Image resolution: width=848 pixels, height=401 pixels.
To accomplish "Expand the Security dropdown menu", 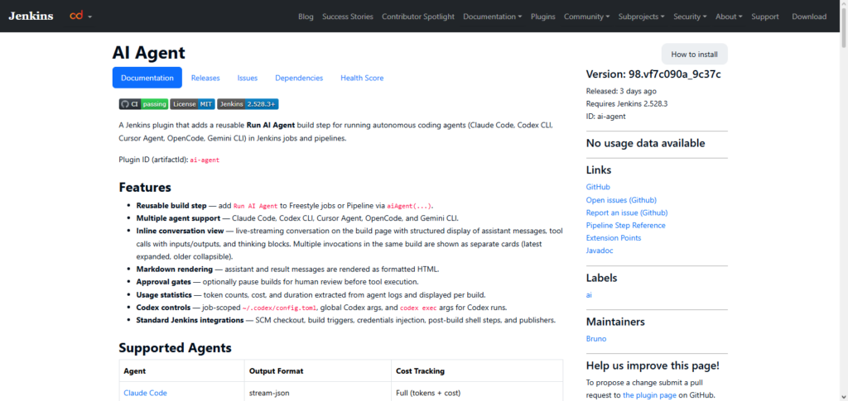I will [690, 17].
